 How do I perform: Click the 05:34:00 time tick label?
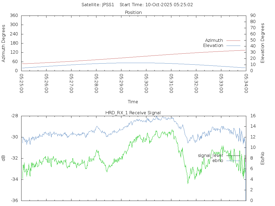(246, 83)
